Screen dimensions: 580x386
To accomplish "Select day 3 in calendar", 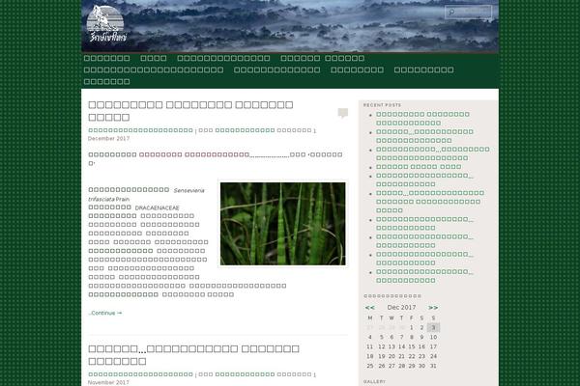I will click(x=433, y=328).
